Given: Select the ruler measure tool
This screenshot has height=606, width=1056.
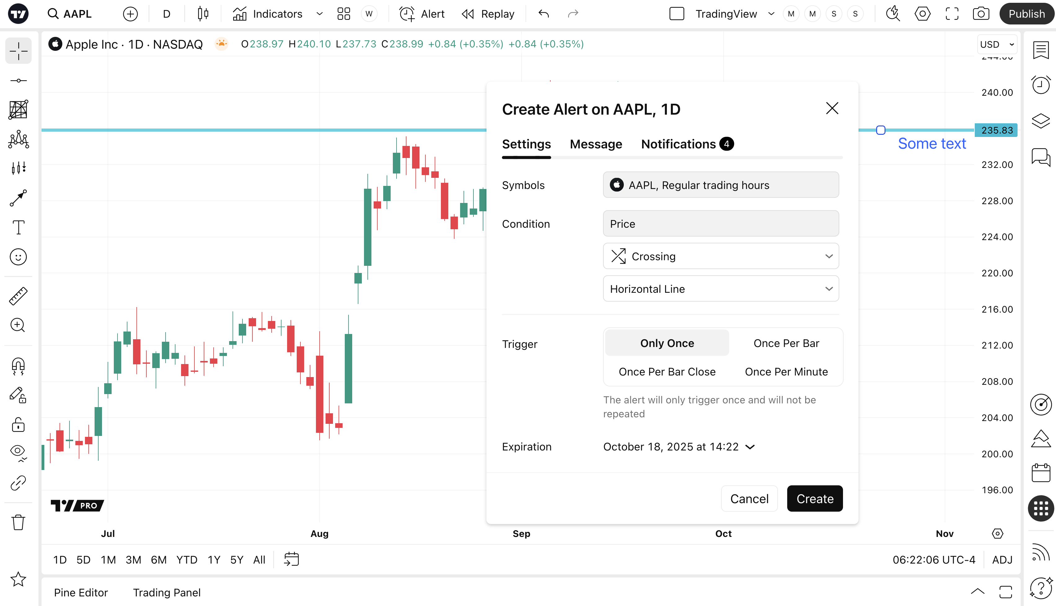Looking at the screenshot, I should (x=18, y=296).
